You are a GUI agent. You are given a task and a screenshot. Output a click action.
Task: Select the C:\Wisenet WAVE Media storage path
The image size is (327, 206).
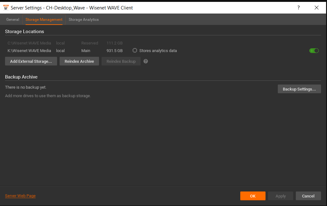(x=29, y=43)
